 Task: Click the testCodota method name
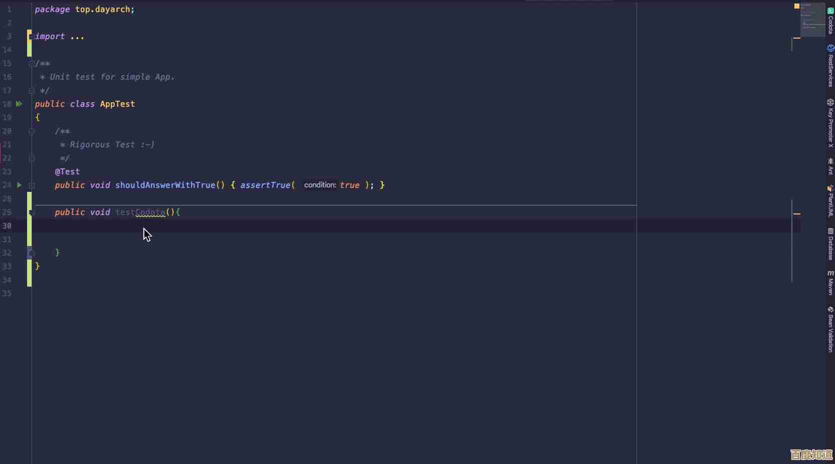click(x=140, y=212)
